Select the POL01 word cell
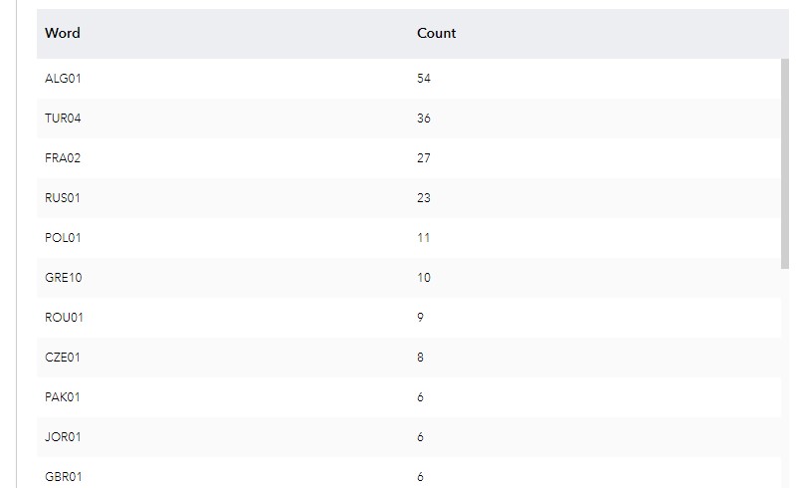 pos(63,238)
